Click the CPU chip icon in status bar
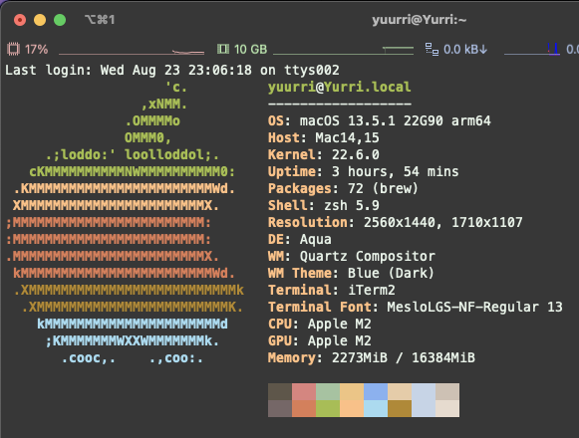This screenshot has width=579, height=438. [13, 49]
